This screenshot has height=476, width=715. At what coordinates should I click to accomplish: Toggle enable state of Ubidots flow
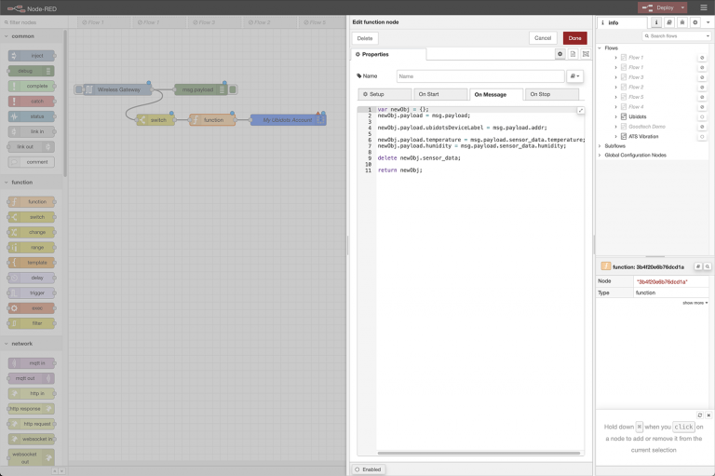coord(702,116)
